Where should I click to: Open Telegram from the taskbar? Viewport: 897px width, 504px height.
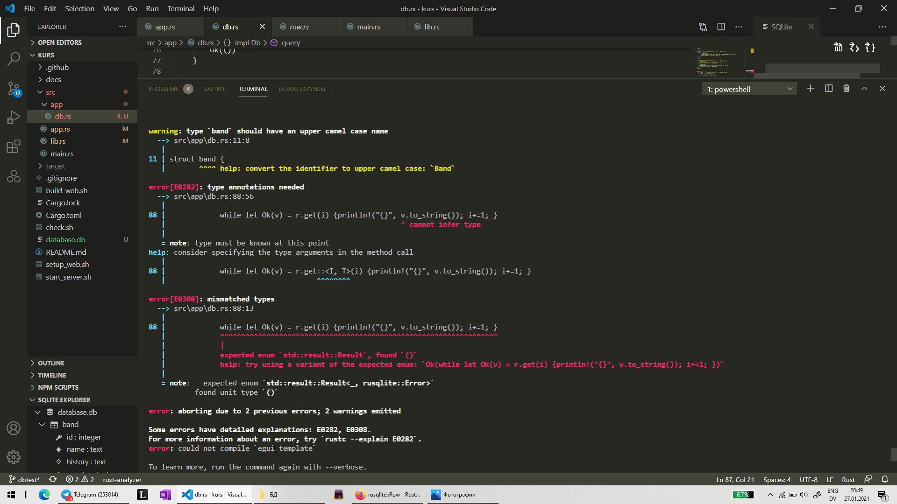(93, 495)
